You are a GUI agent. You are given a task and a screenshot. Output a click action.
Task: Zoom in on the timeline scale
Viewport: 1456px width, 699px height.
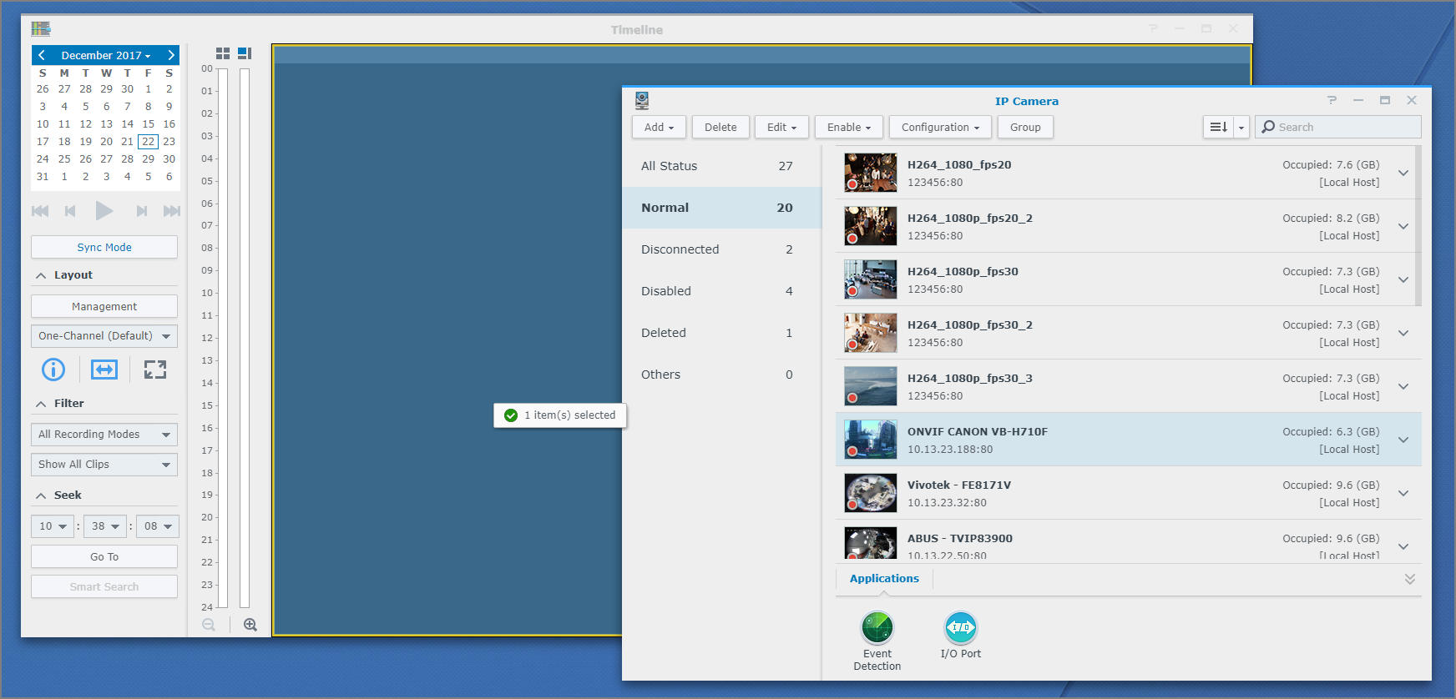(x=250, y=625)
